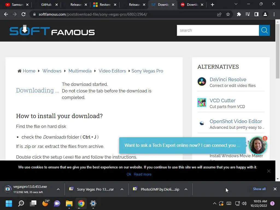This screenshot has width=280, height=210.
Task: Click the Multimedia breadcrumb link
Action: pos(80,71)
